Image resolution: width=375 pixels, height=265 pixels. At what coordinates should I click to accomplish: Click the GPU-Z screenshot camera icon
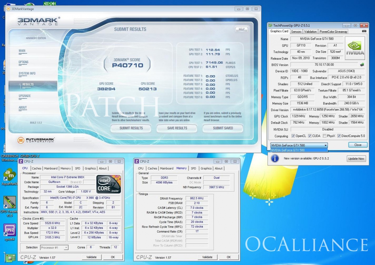(364, 31)
